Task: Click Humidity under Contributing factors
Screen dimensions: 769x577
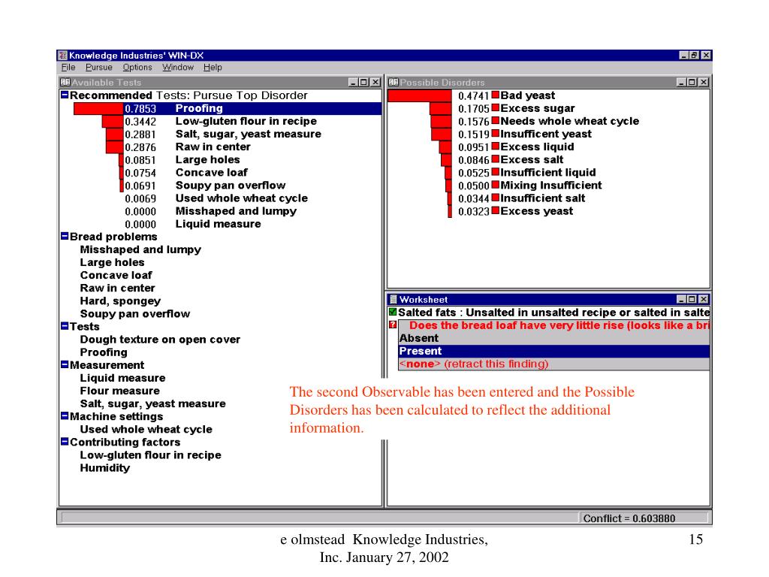Action: tap(105, 467)
